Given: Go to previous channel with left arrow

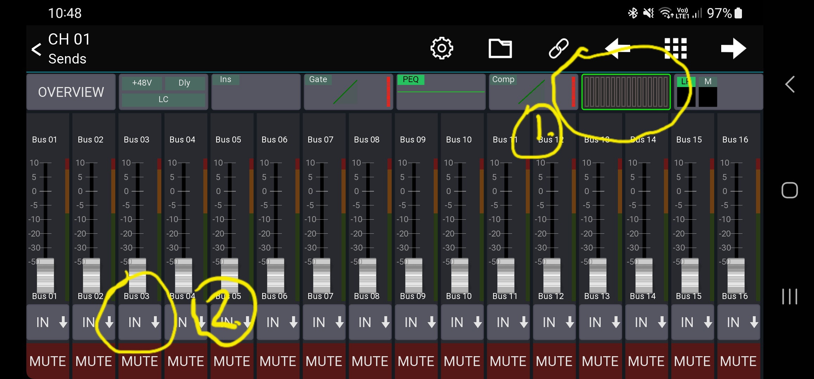Looking at the screenshot, I should click(x=617, y=48).
